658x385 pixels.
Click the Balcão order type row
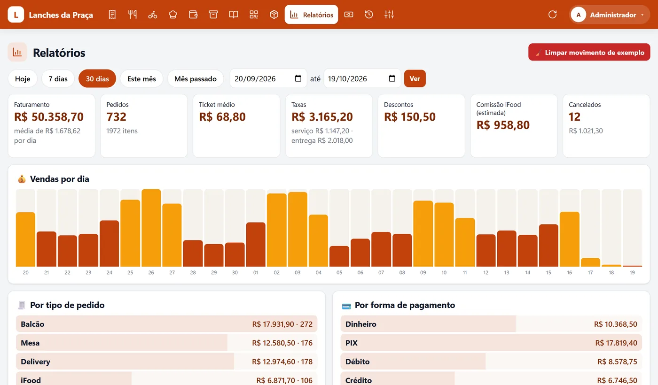pyautogui.click(x=167, y=324)
